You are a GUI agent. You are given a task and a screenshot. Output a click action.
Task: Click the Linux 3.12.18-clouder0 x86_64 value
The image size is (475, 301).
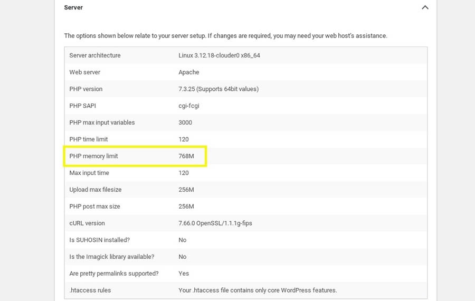[219, 55]
